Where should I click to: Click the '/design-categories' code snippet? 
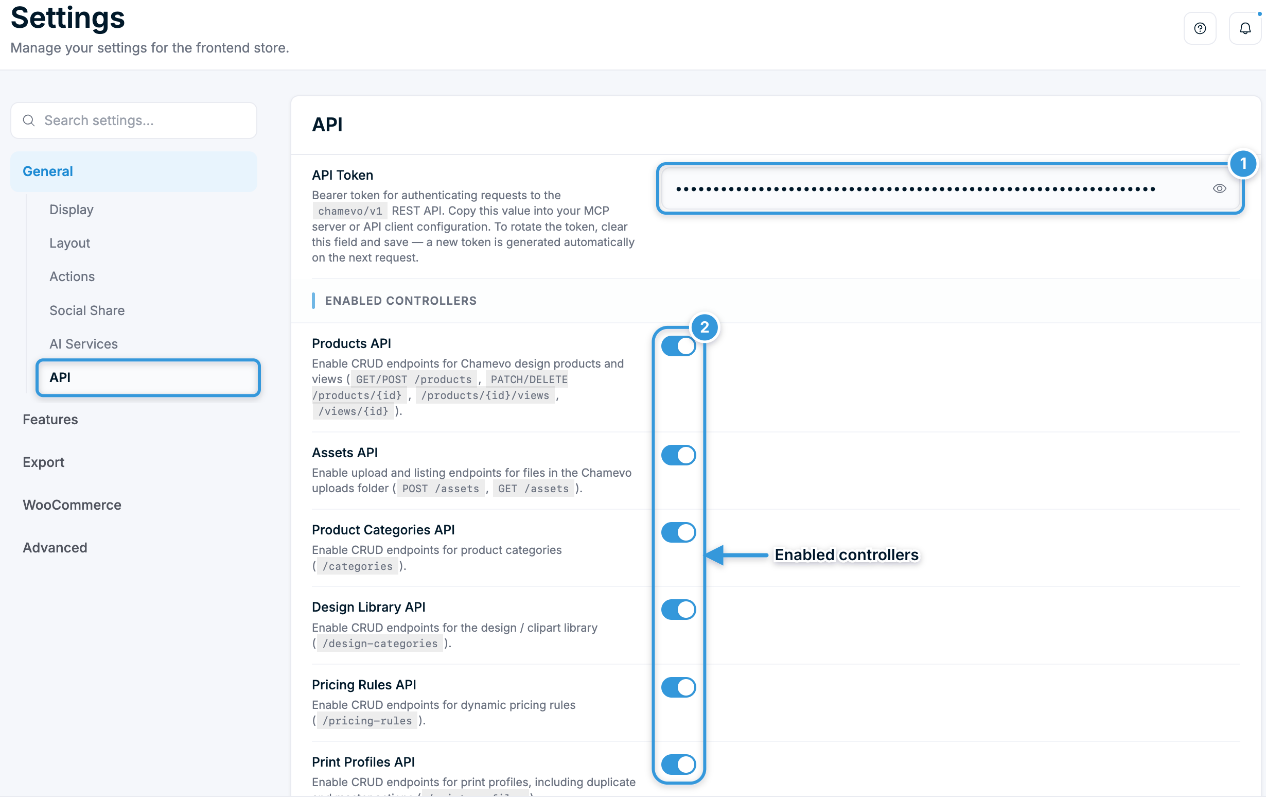click(x=380, y=644)
